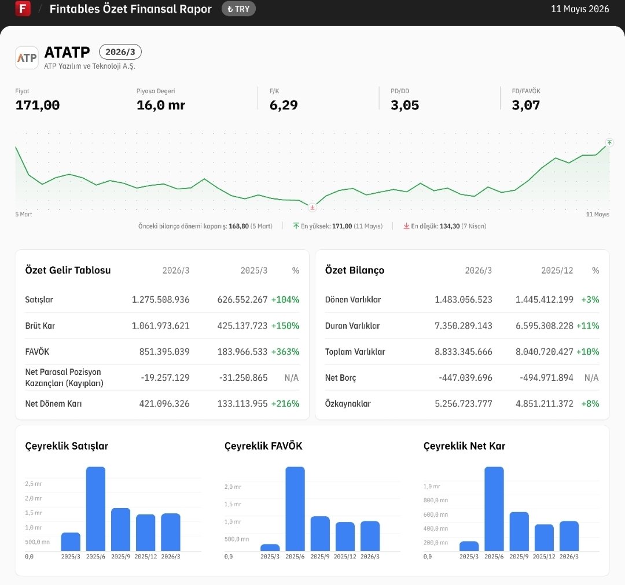Click the Satışlar +104% change

click(x=285, y=300)
